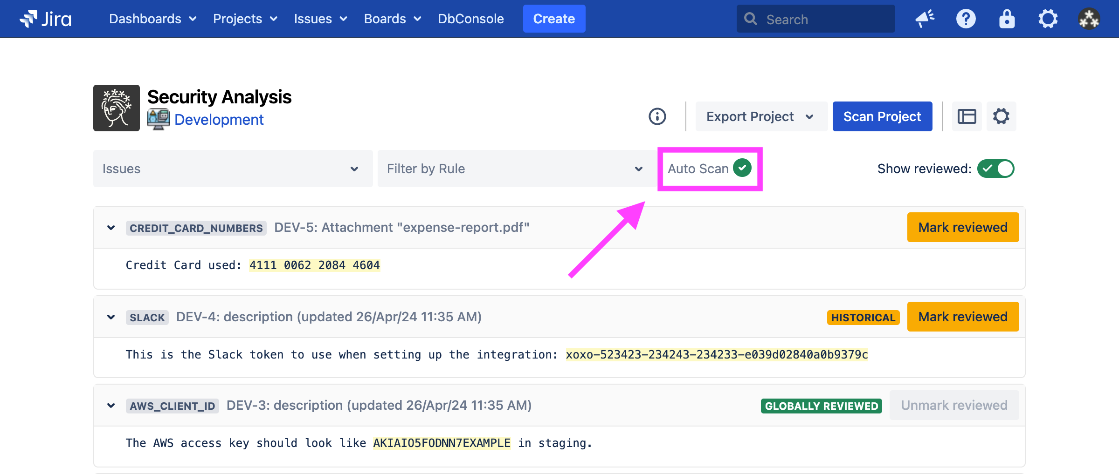This screenshot has height=474, width=1119.
Task: Collapse the CREDIT_CARD_NUMBERS finding row
Action: click(x=111, y=228)
